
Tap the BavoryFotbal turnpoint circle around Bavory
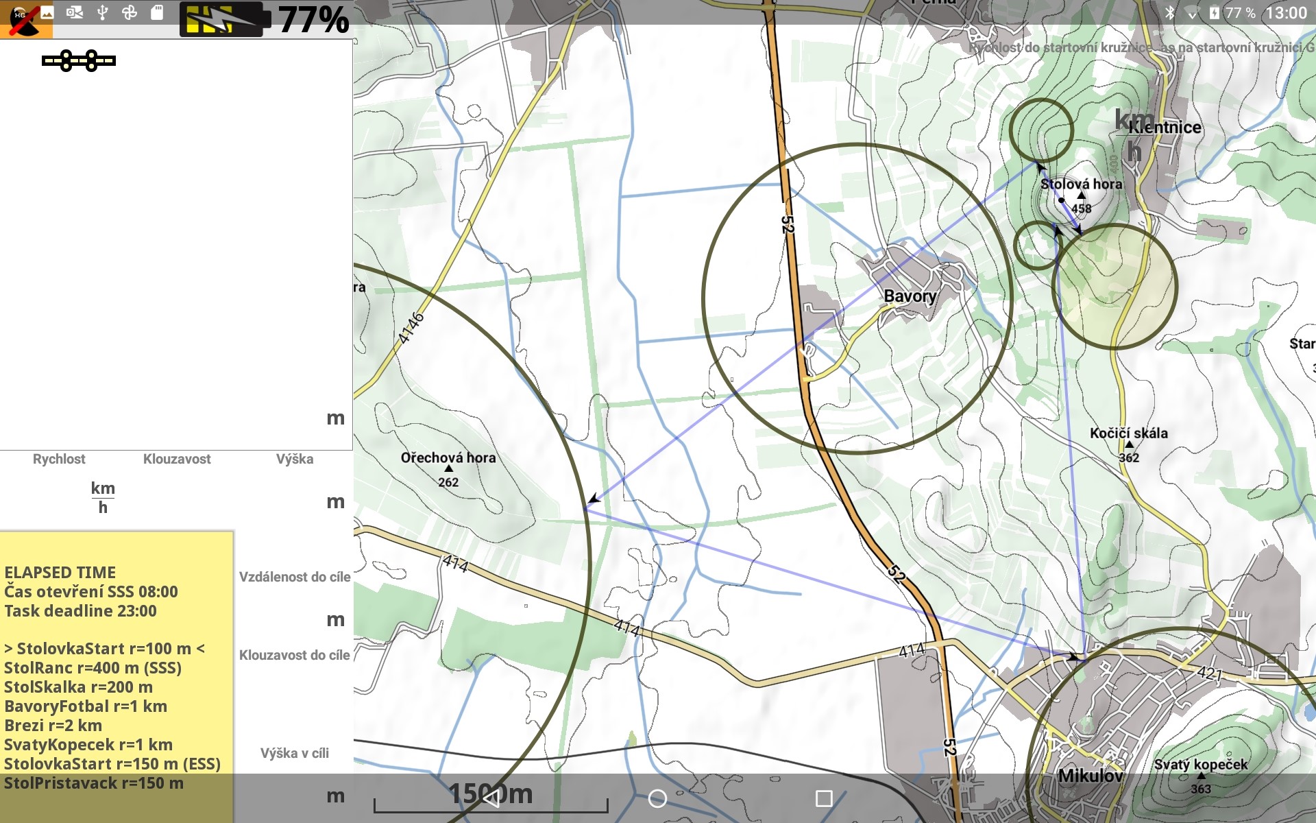coord(857,298)
